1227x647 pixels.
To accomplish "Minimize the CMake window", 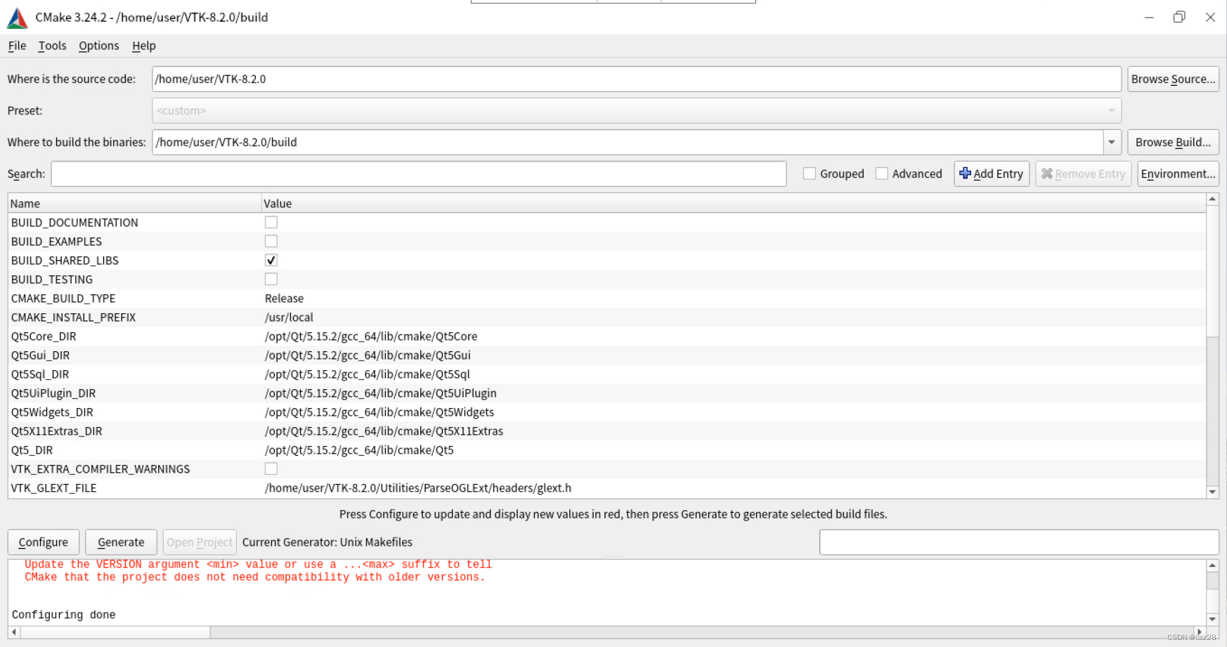I will [1149, 17].
